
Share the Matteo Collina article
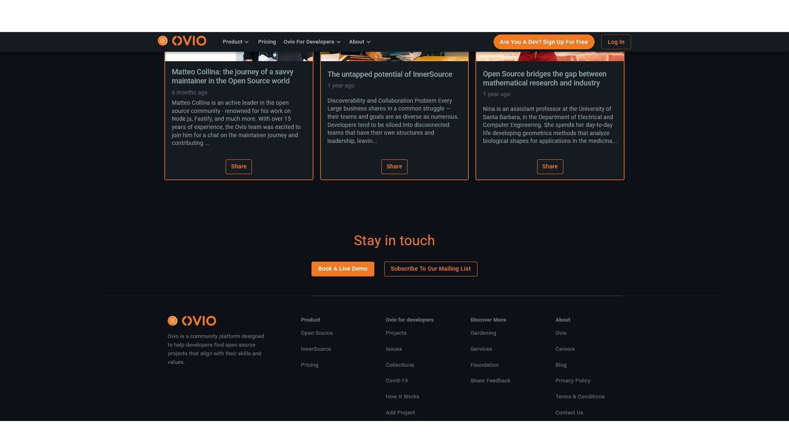[x=238, y=167]
